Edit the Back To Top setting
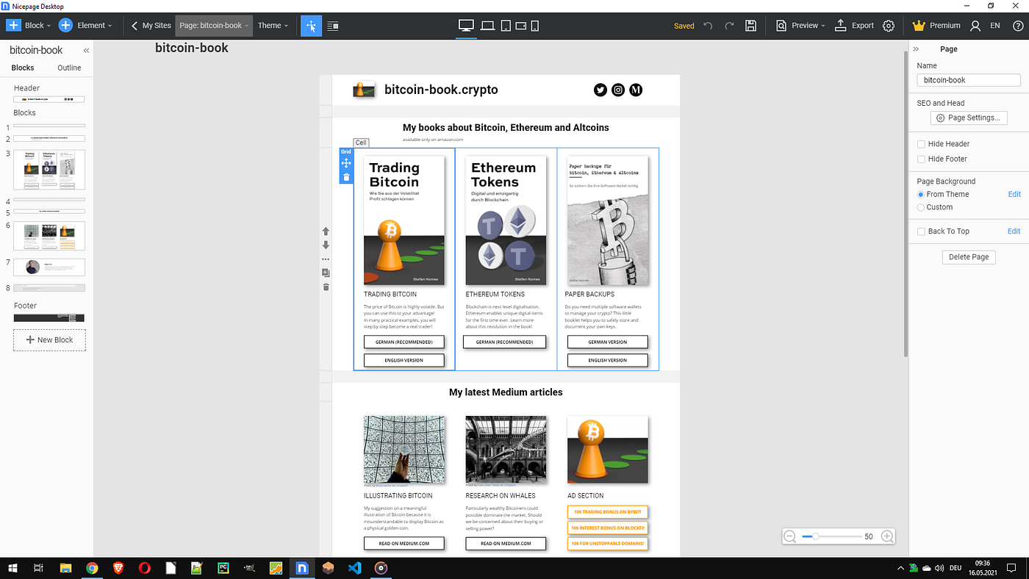The height and width of the screenshot is (579, 1029). [1014, 231]
